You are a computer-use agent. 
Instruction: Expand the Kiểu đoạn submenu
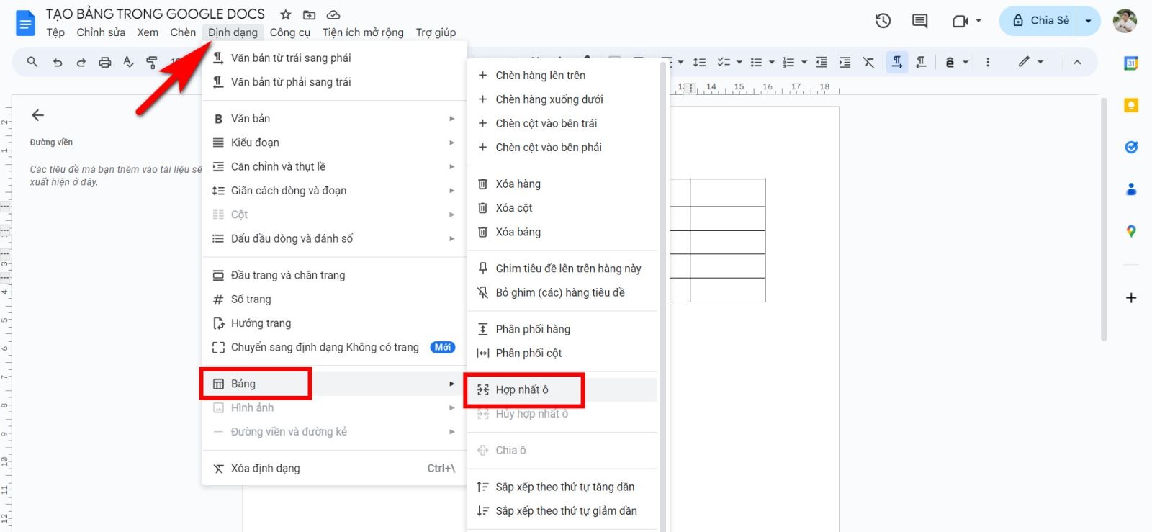pos(333,143)
